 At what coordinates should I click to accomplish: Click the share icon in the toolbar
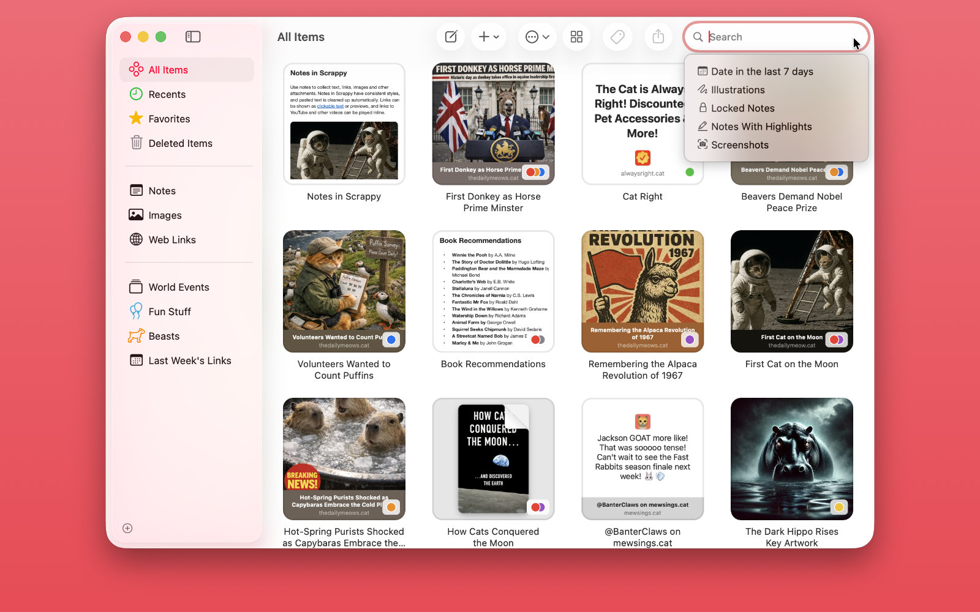click(658, 37)
